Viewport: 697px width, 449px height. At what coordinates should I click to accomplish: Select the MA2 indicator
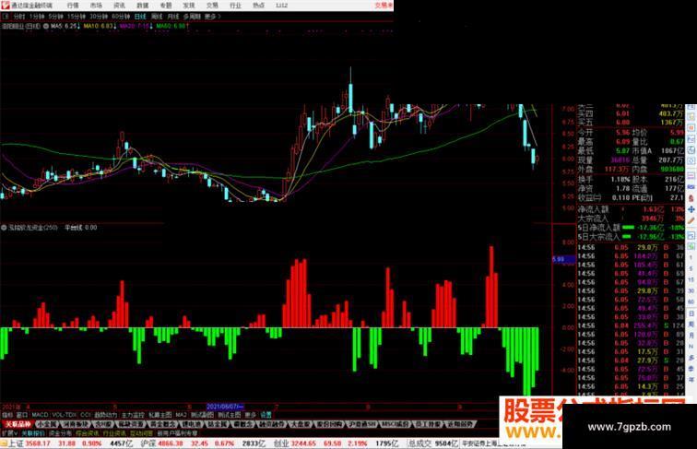181,415
